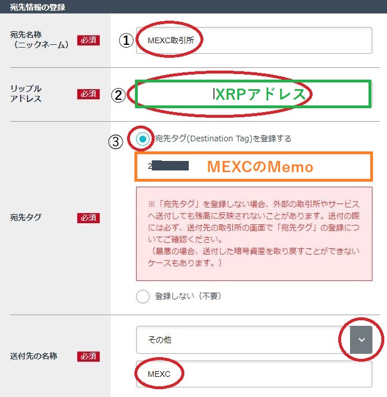Click the dropdown chevron arrow button

pos(361,340)
